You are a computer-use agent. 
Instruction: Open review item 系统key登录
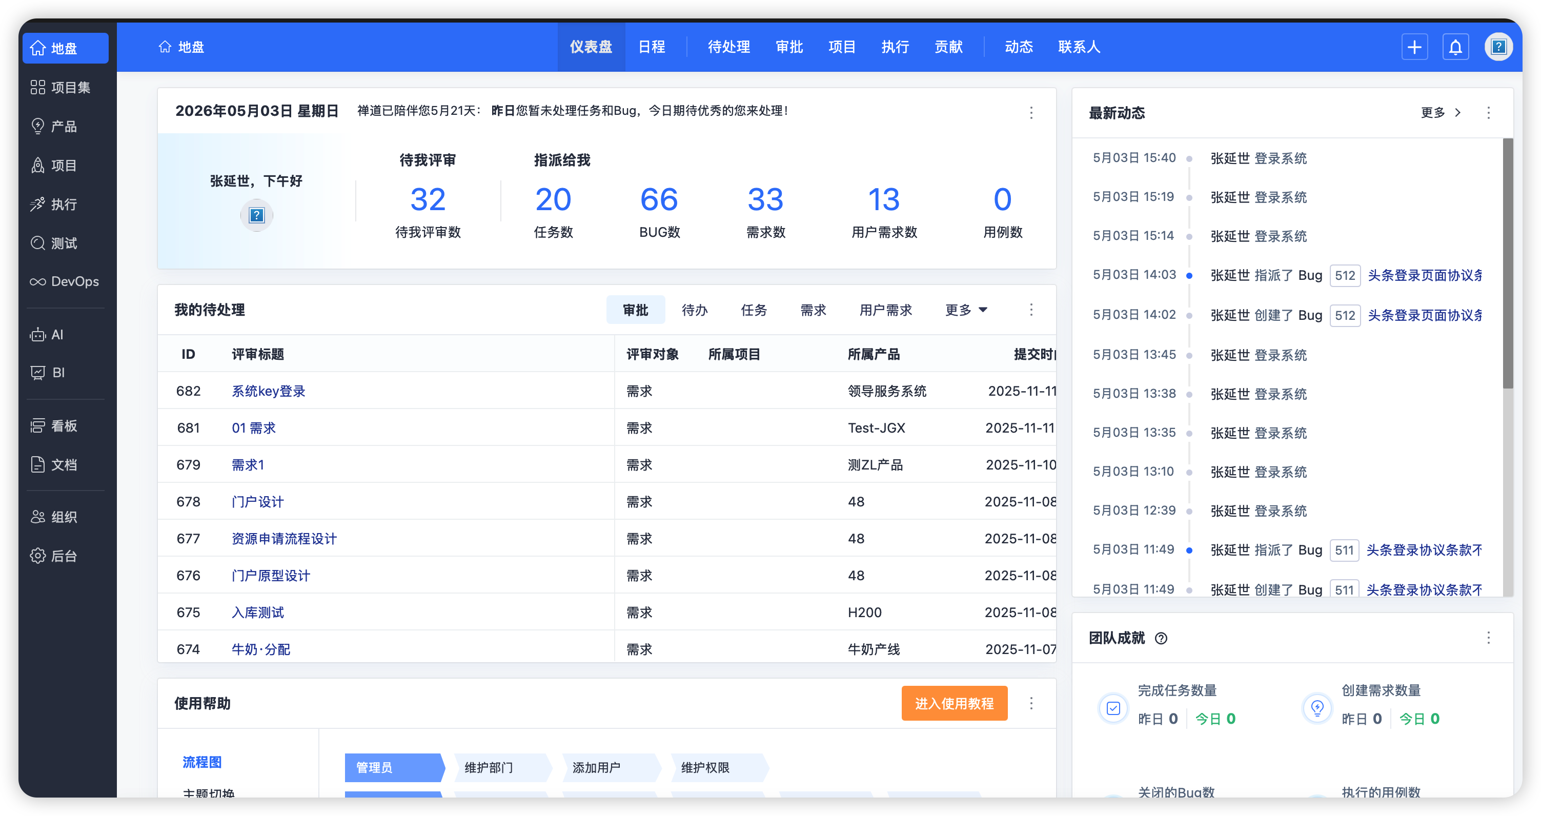(268, 391)
